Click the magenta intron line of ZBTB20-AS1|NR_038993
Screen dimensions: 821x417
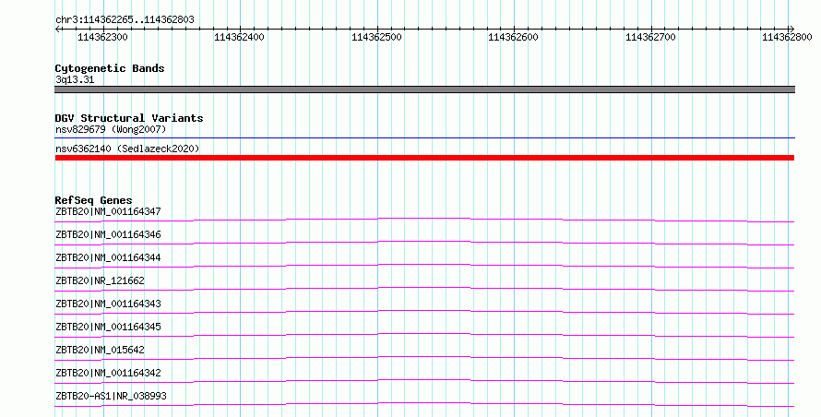[x=424, y=403]
